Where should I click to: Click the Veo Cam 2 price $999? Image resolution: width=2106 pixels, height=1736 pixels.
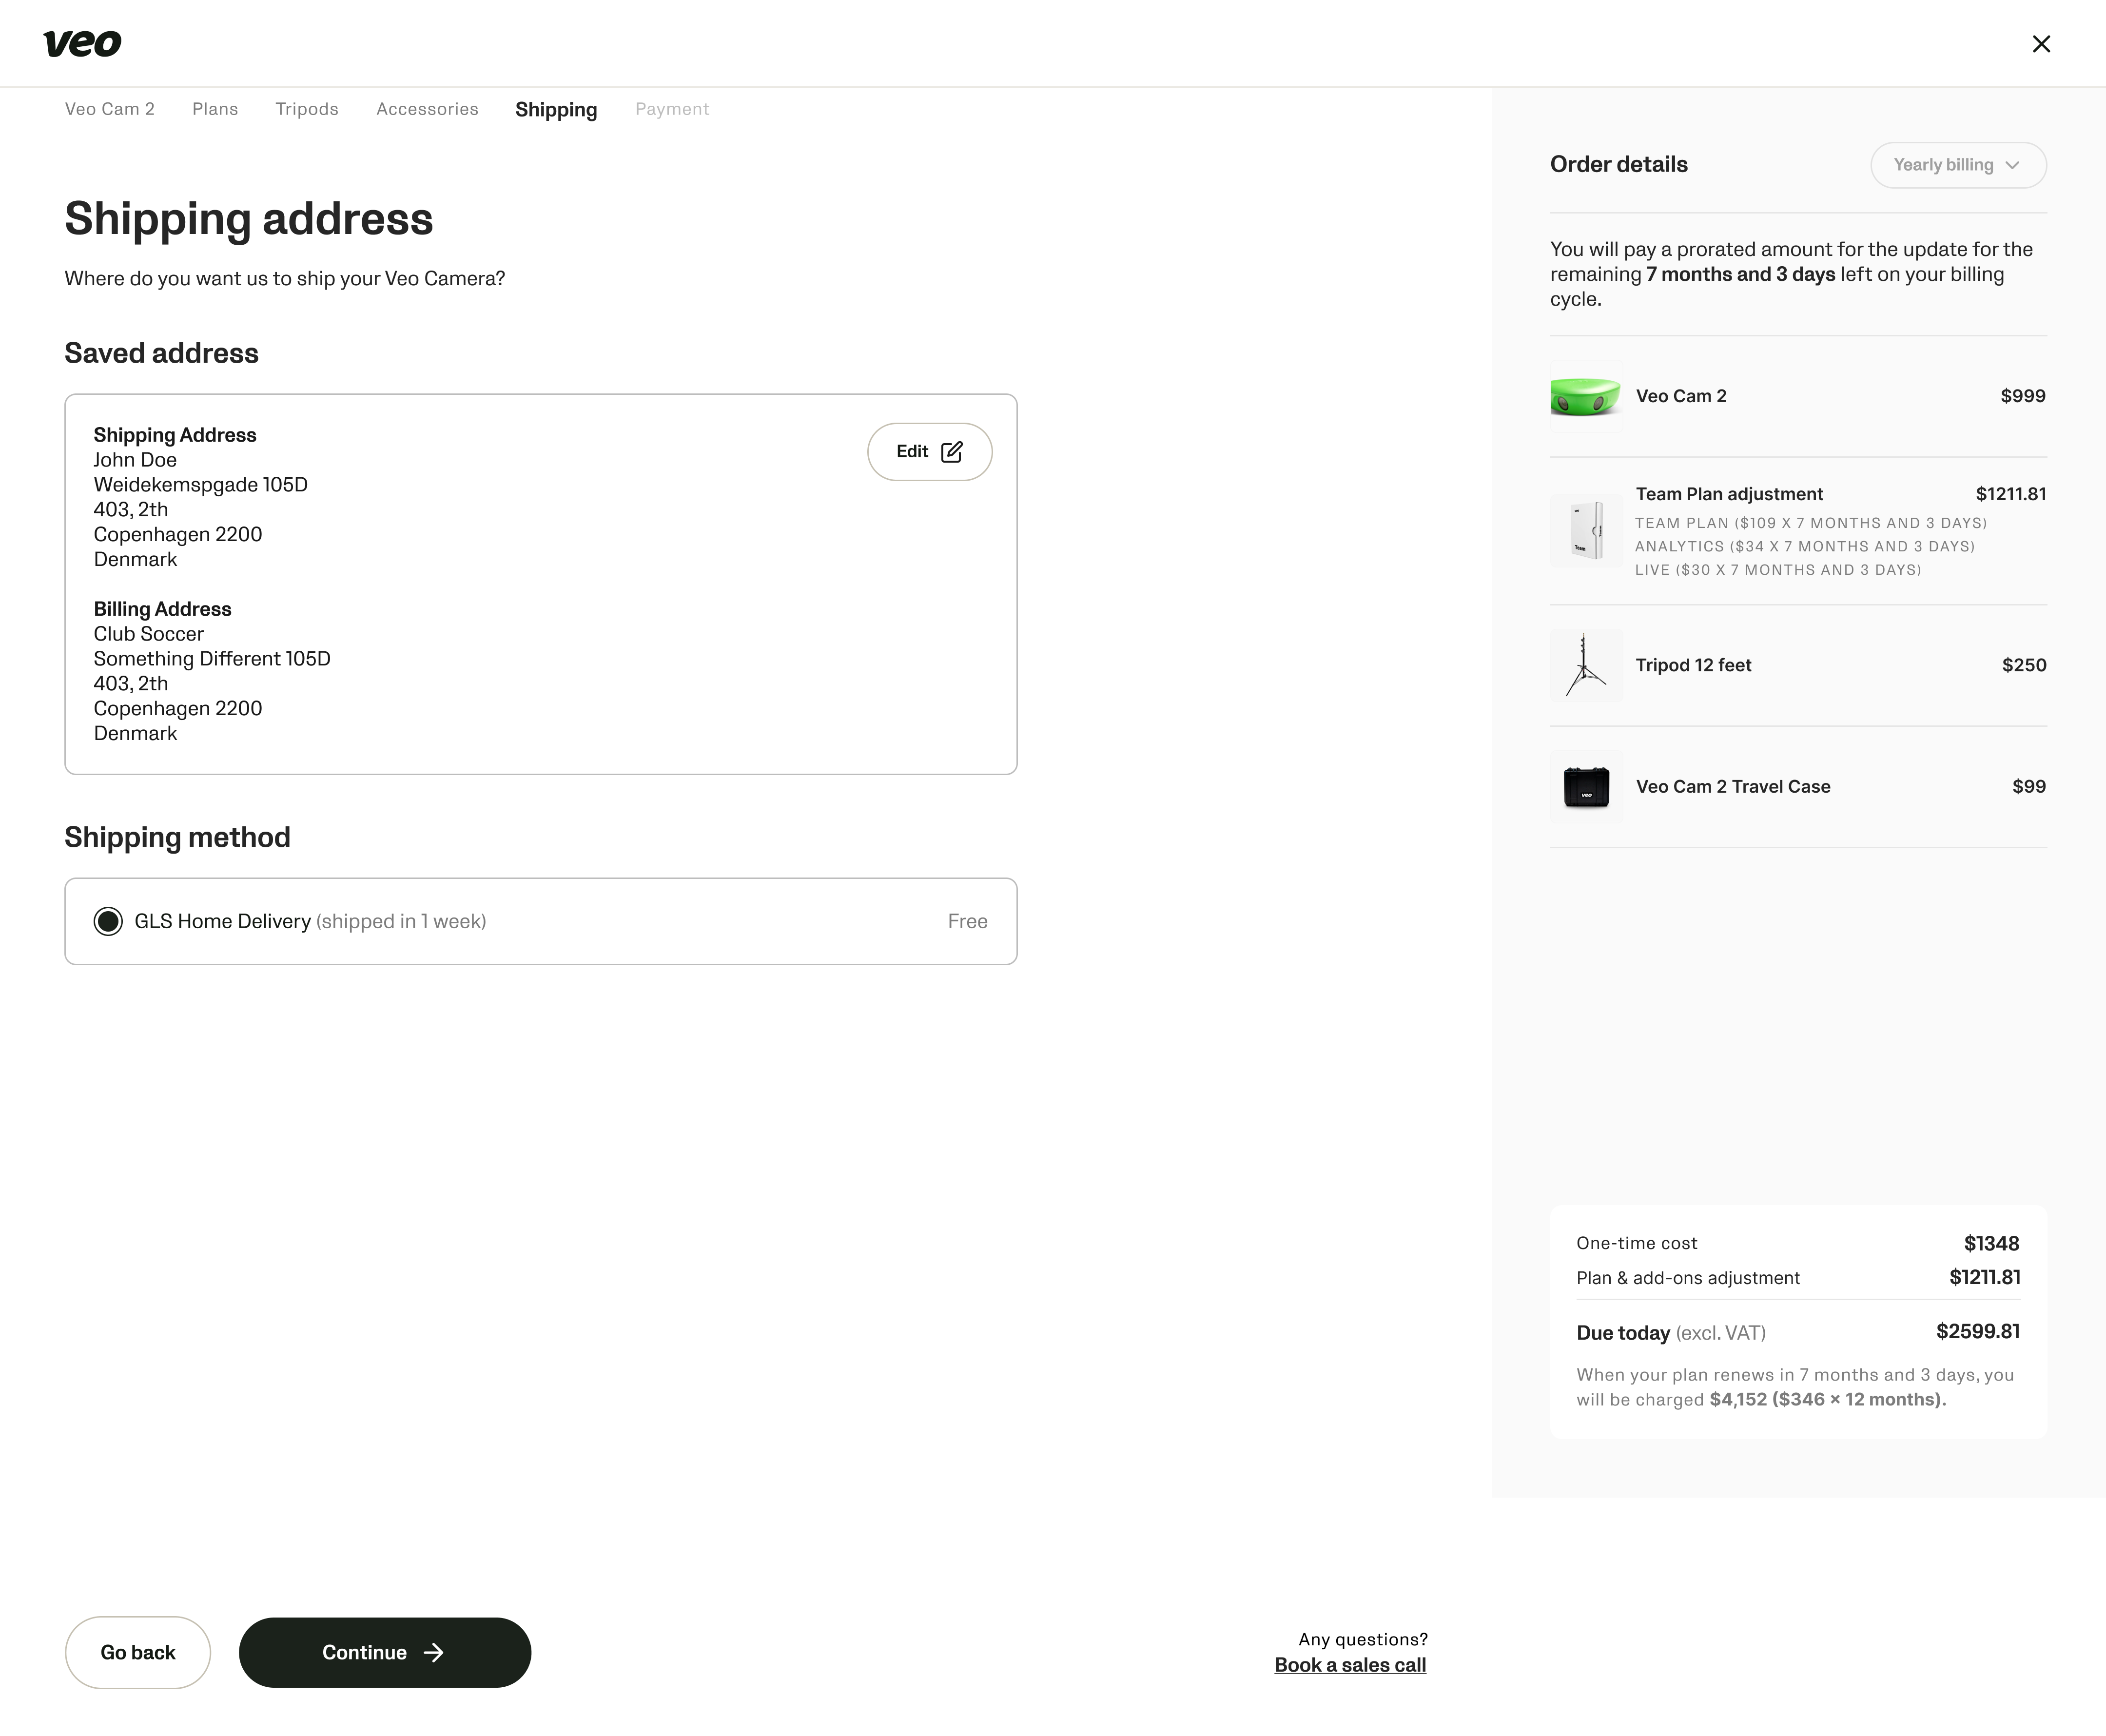point(2023,396)
